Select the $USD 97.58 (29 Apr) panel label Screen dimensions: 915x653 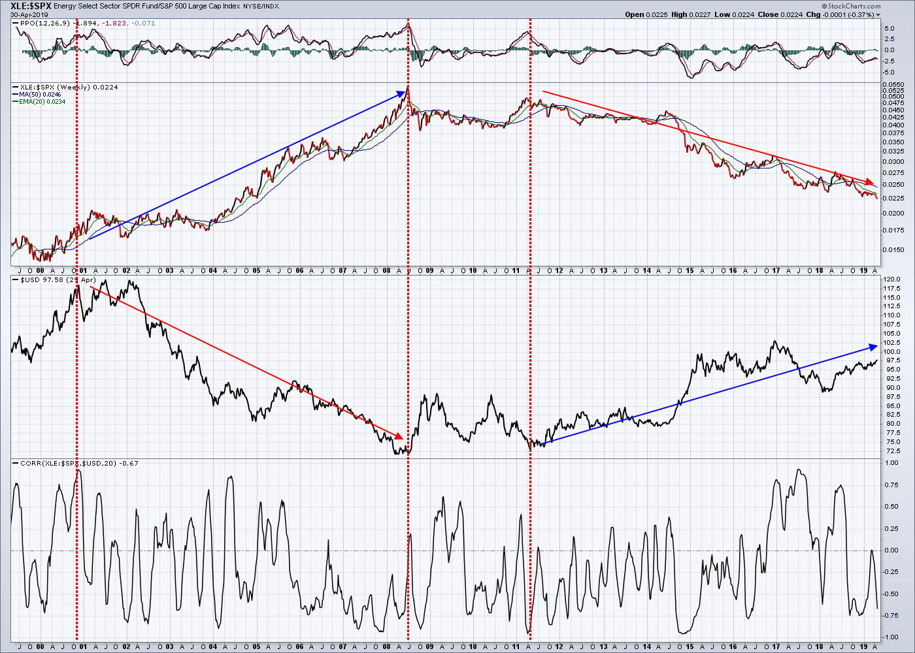click(x=58, y=279)
